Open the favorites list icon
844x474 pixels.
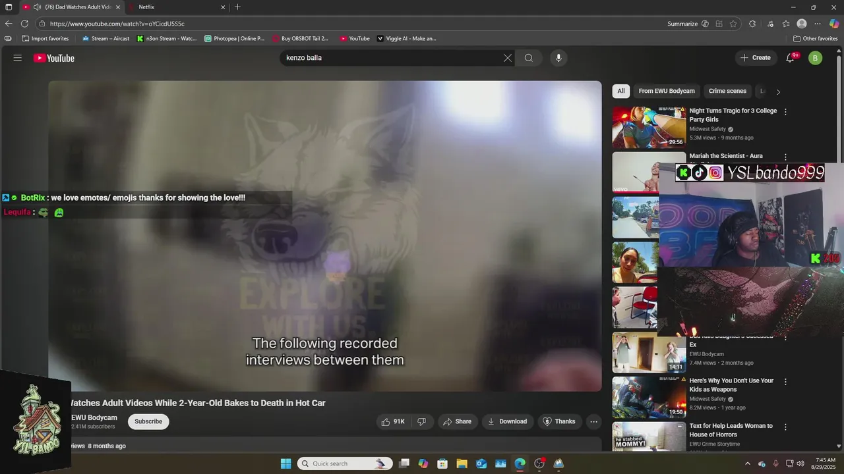point(786,24)
